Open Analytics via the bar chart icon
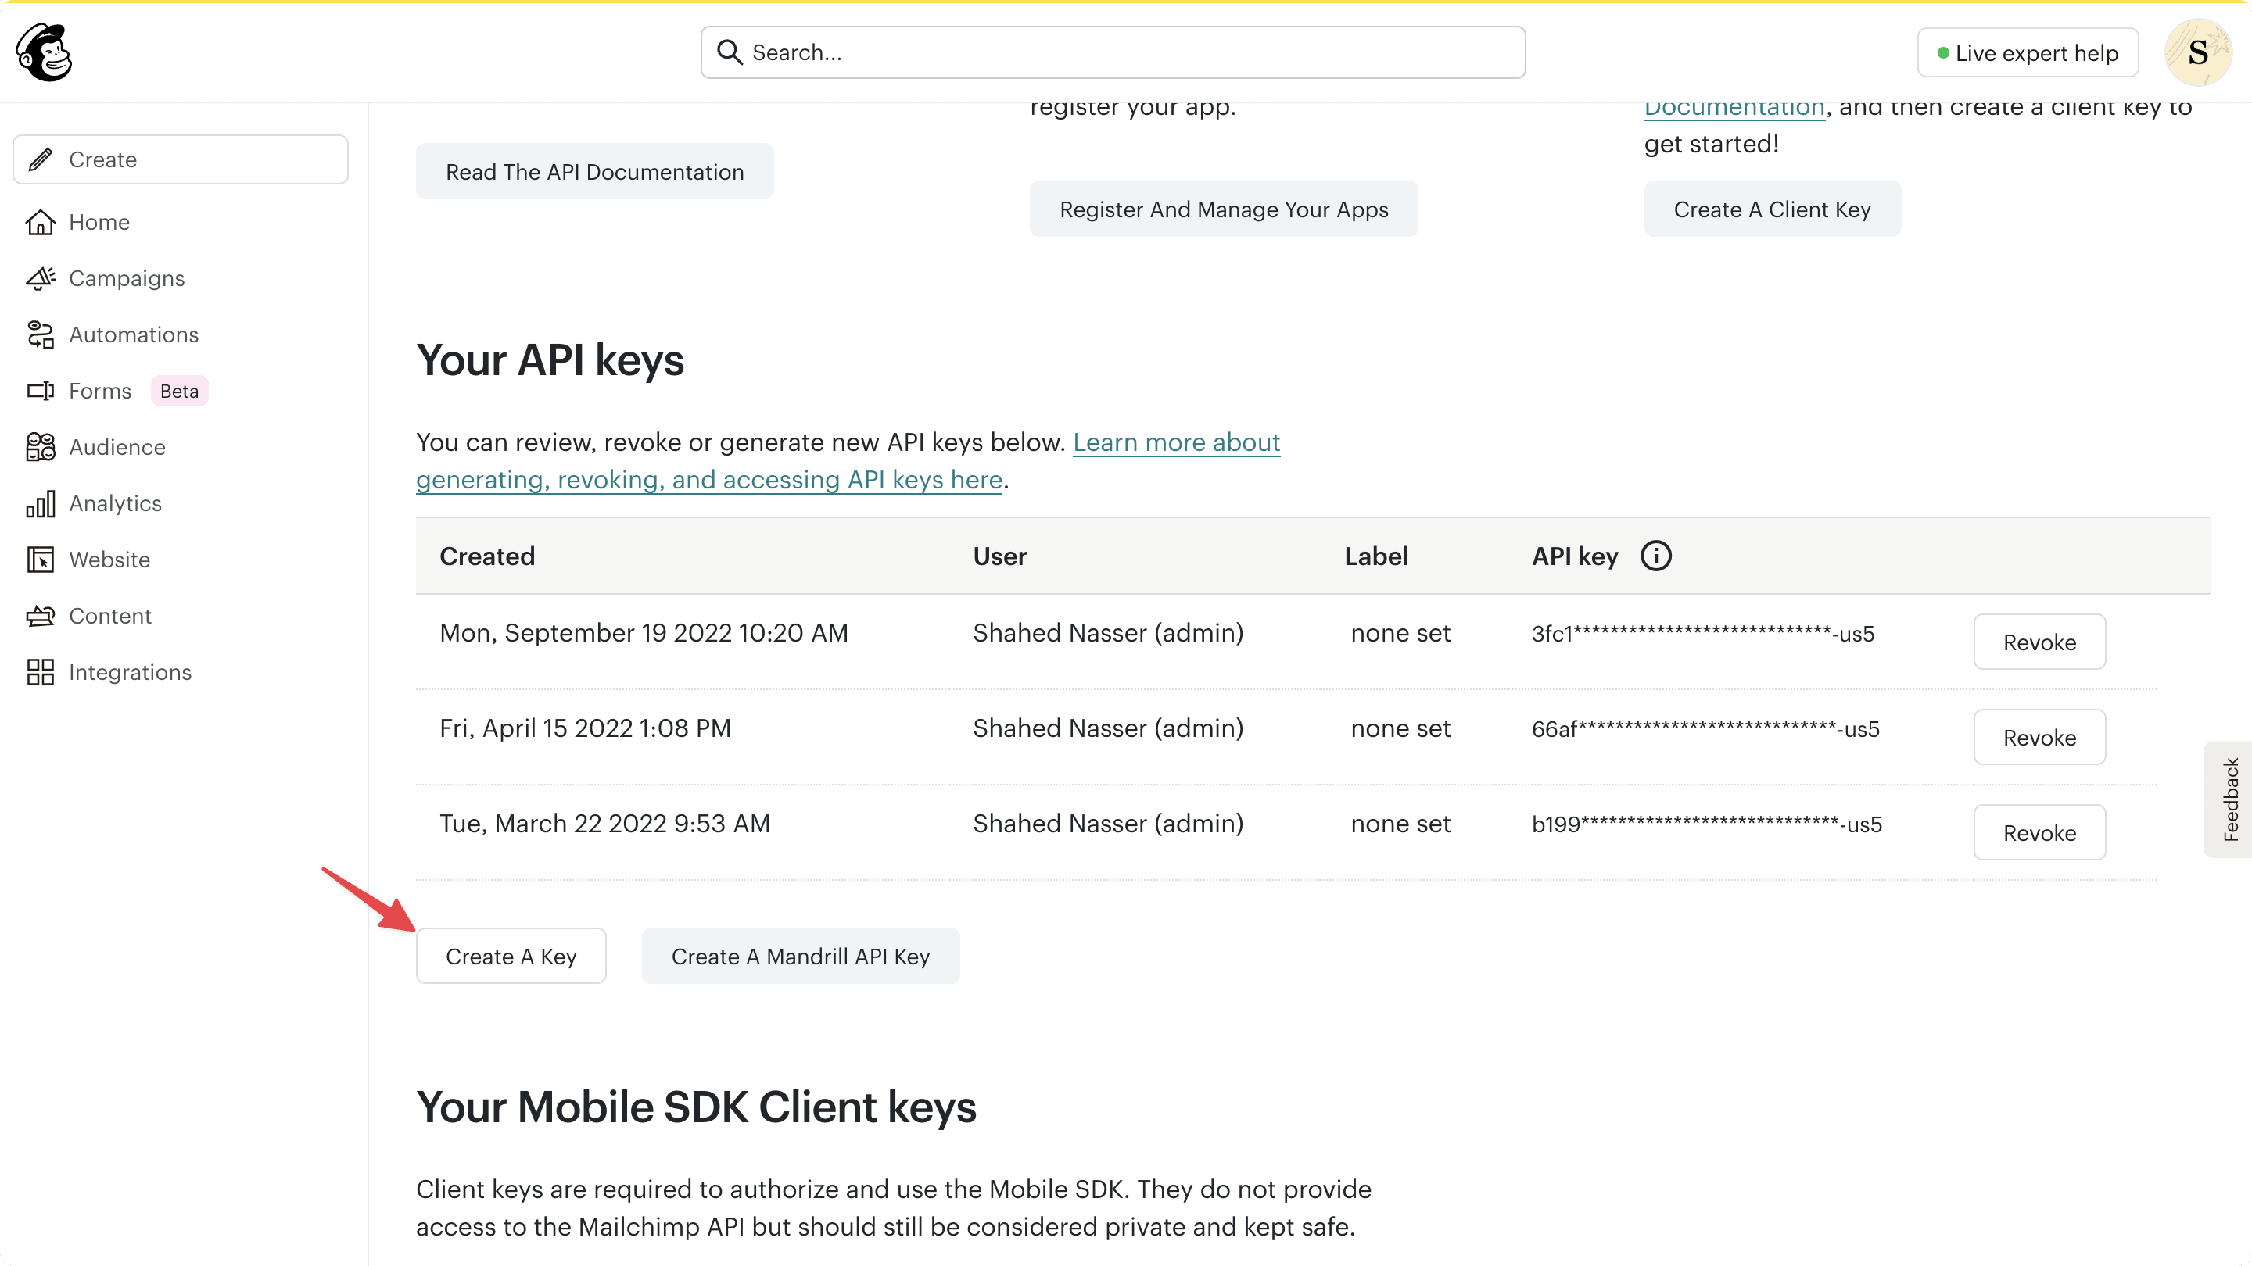 pyautogui.click(x=40, y=503)
